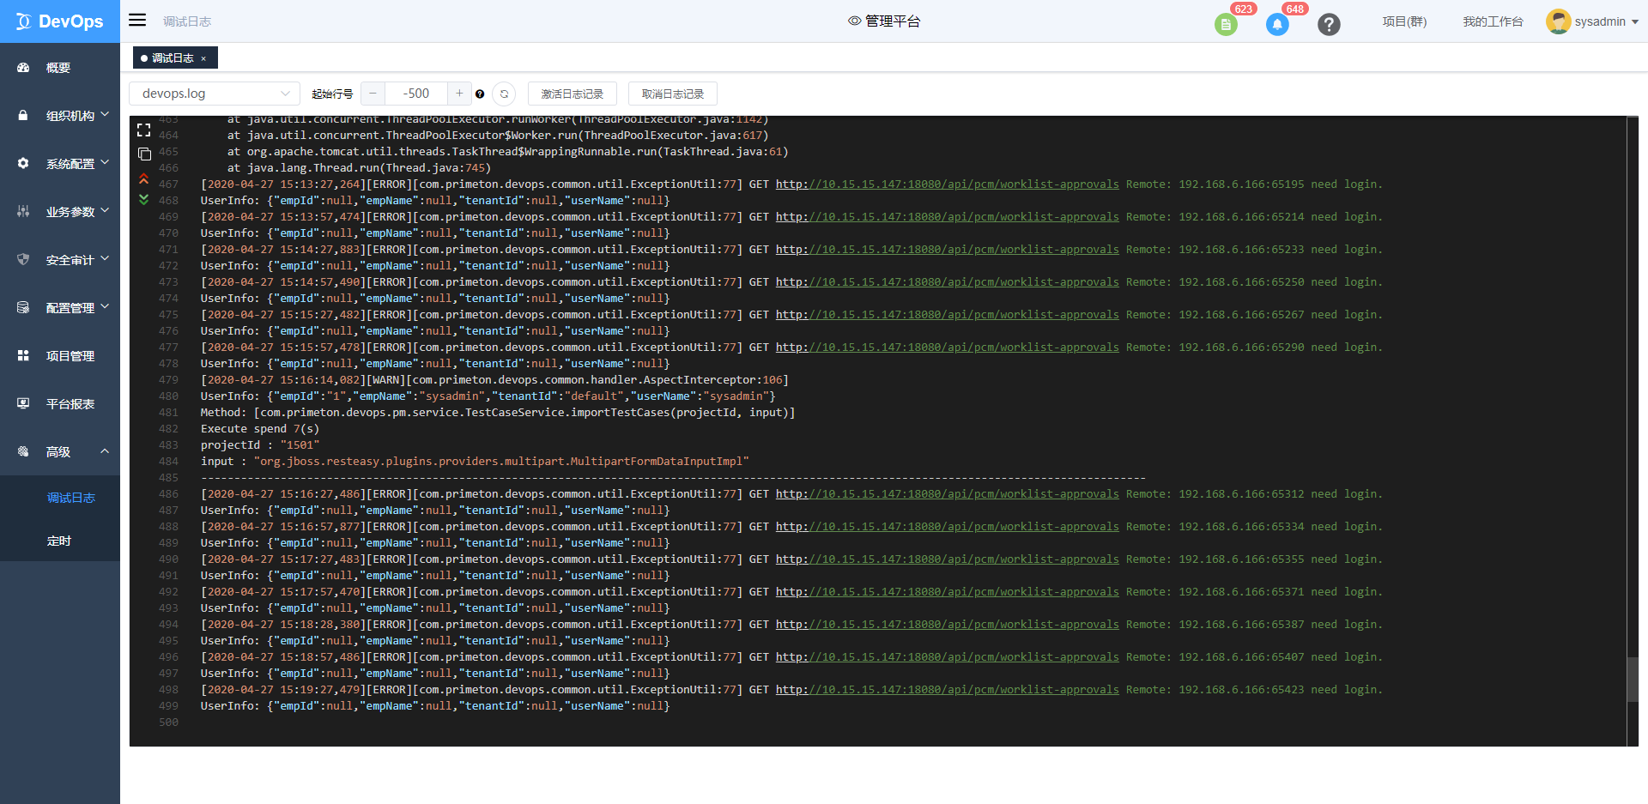This screenshot has width=1648, height=804.
Task: Click 激活日志记录 button
Action: click(x=573, y=94)
